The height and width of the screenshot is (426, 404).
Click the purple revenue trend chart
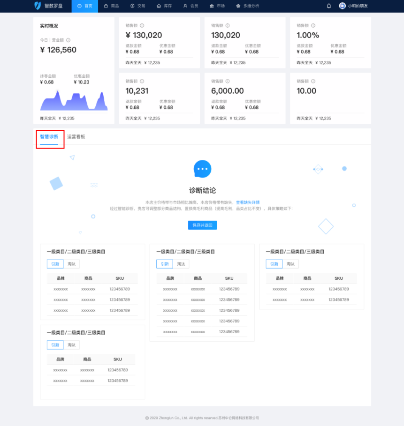point(74,101)
